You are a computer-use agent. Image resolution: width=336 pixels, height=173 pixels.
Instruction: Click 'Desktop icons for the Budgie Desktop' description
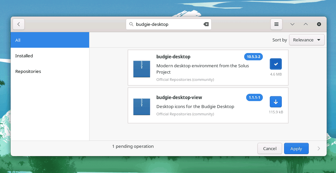pyautogui.click(x=195, y=106)
